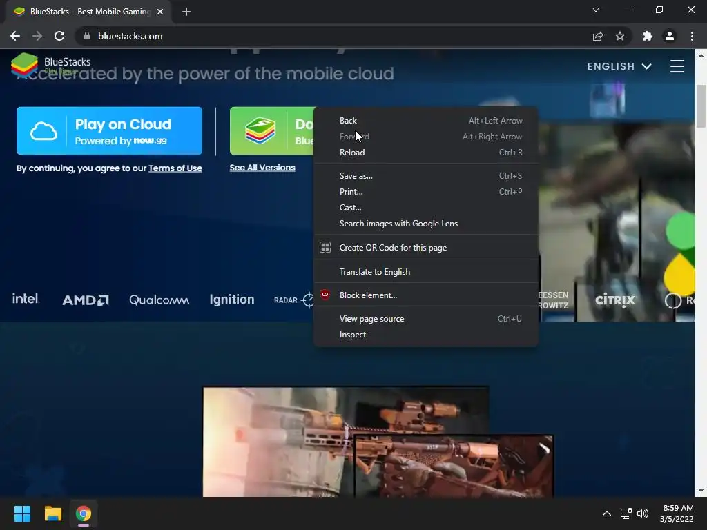Open the Chrome profile avatar
707x530 pixels.
tap(670, 36)
